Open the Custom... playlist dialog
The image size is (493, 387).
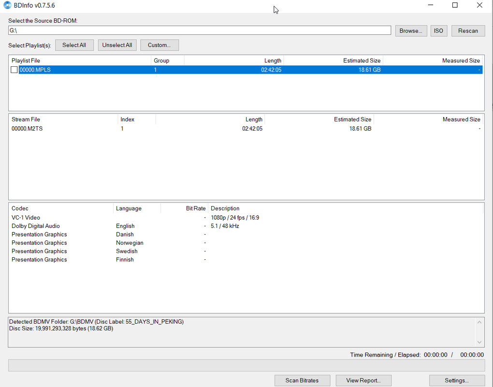159,45
